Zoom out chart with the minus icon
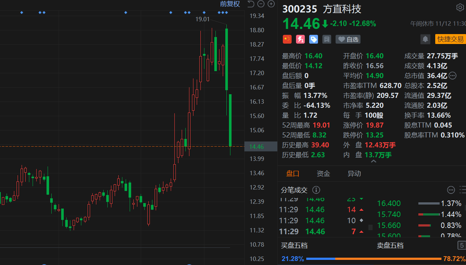The image size is (466, 265). [261, 4]
